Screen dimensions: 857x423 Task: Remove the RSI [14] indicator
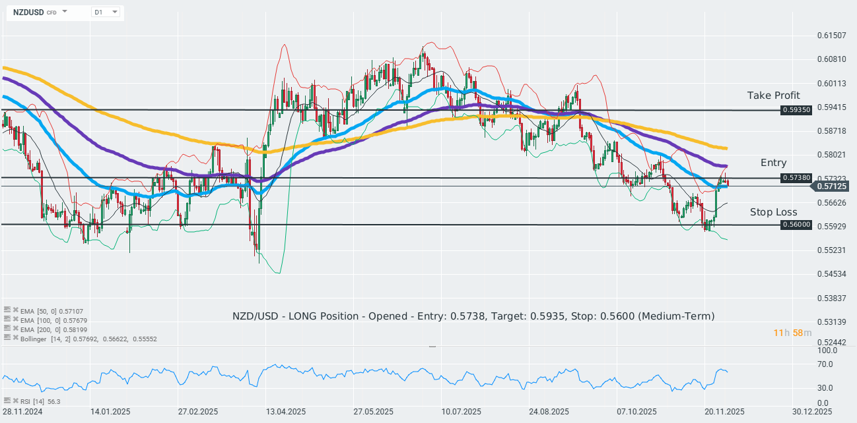point(15,401)
